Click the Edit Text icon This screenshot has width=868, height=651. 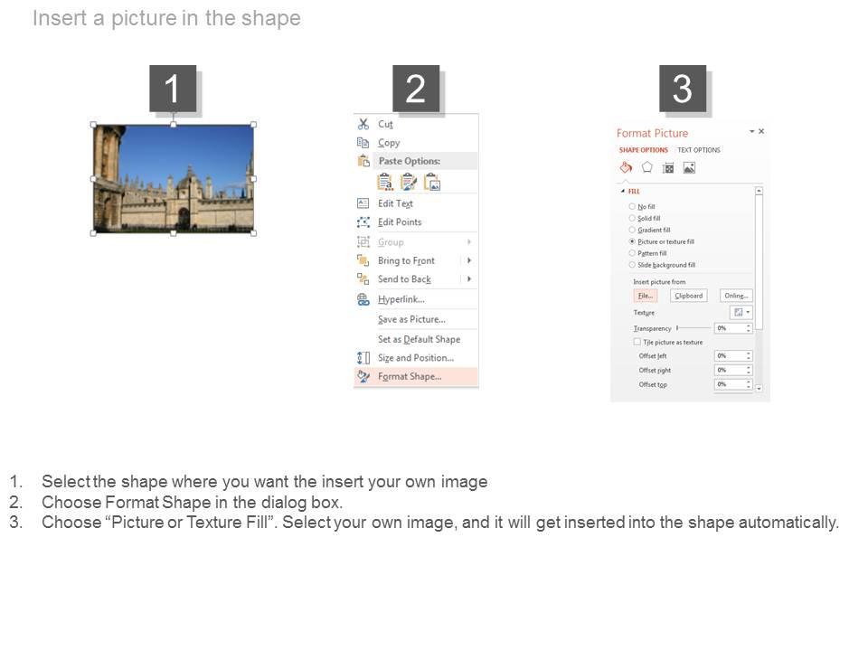(x=363, y=203)
